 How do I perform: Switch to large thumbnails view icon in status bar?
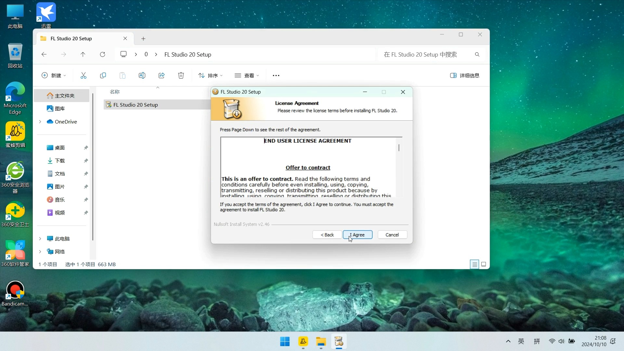pos(484,264)
